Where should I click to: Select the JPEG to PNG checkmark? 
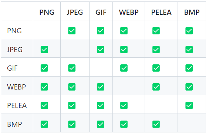[x=44, y=50]
